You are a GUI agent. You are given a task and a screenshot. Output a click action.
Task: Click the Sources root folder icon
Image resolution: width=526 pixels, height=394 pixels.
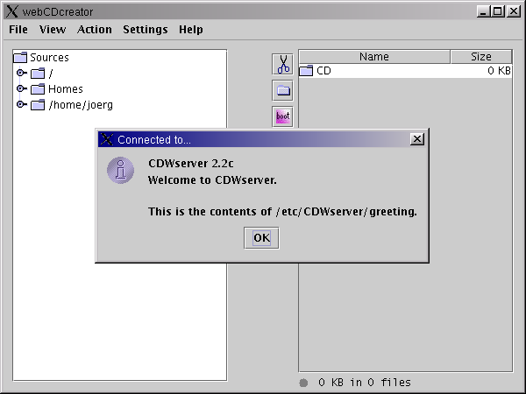[x=20, y=57]
